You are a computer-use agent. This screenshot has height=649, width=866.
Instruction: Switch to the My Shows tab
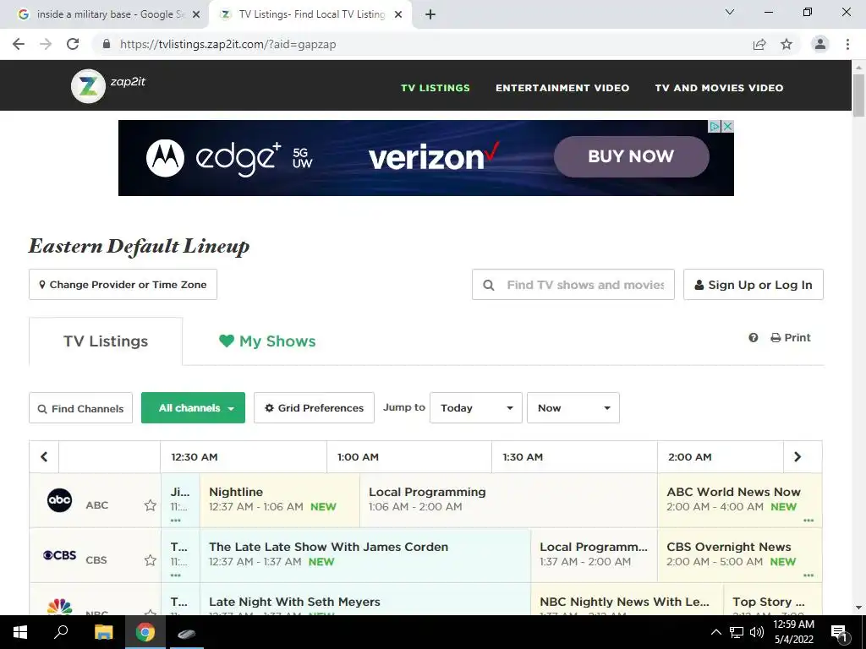[x=267, y=341]
